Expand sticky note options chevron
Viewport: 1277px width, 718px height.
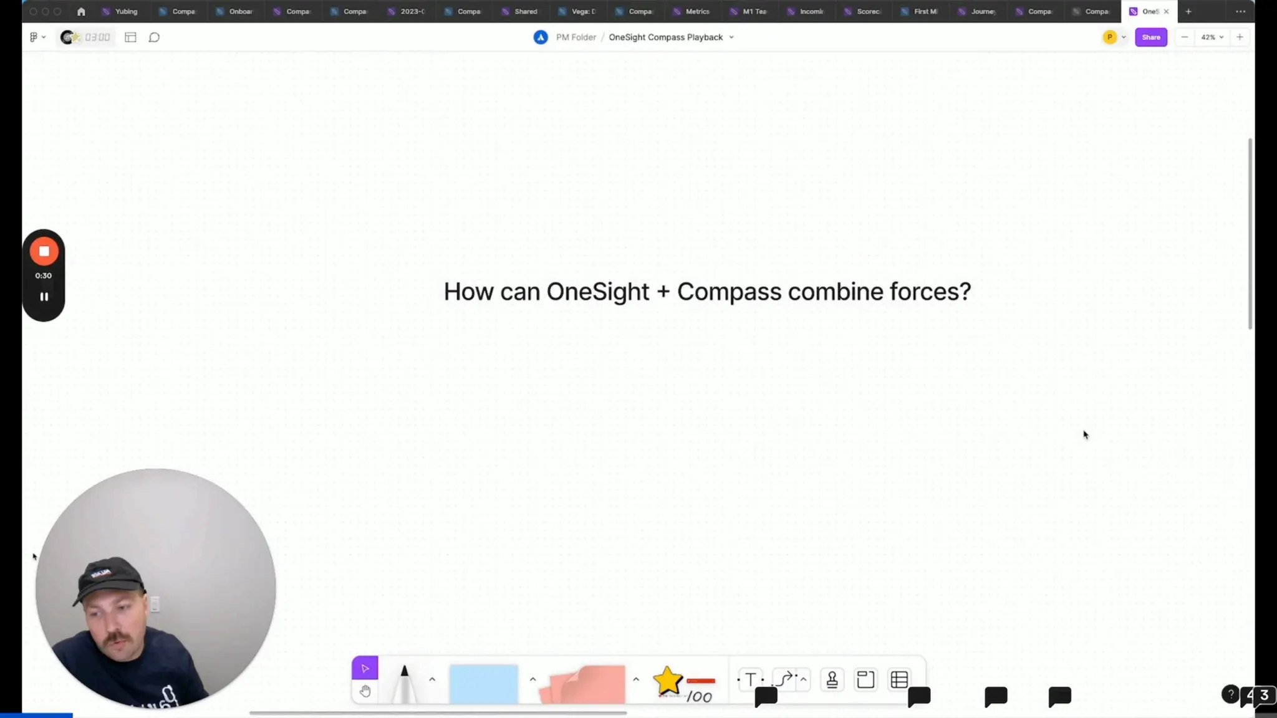[x=635, y=679]
